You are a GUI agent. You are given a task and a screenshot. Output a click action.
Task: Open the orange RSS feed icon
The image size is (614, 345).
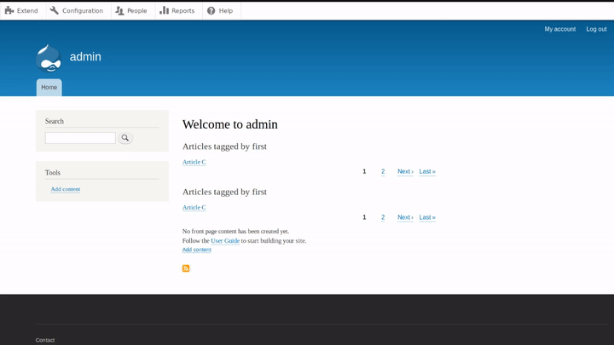pyautogui.click(x=186, y=268)
